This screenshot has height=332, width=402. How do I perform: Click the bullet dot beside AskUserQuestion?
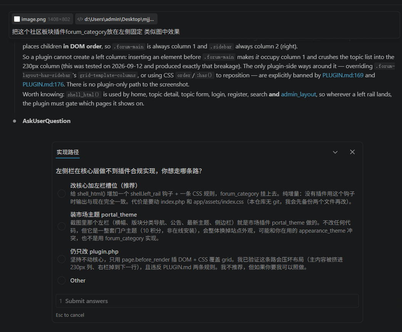tap(14, 121)
